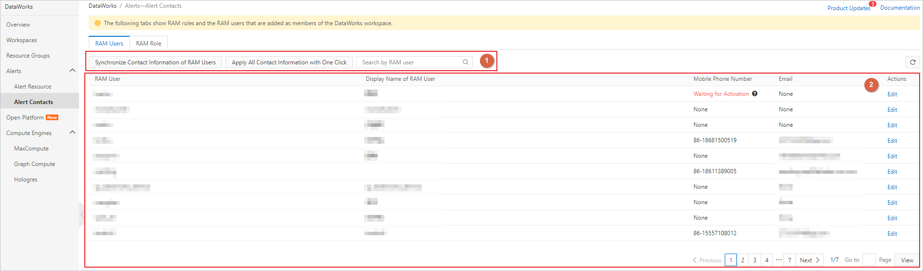Open help tooltip next to Waiting for Activation
Image resolution: width=923 pixels, height=271 pixels.
click(x=755, y=94)
